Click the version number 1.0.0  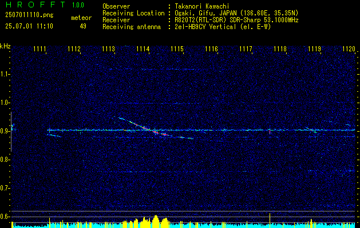coord(78,5)
